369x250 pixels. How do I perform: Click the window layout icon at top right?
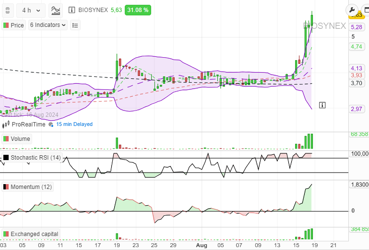tap(366, 10)
